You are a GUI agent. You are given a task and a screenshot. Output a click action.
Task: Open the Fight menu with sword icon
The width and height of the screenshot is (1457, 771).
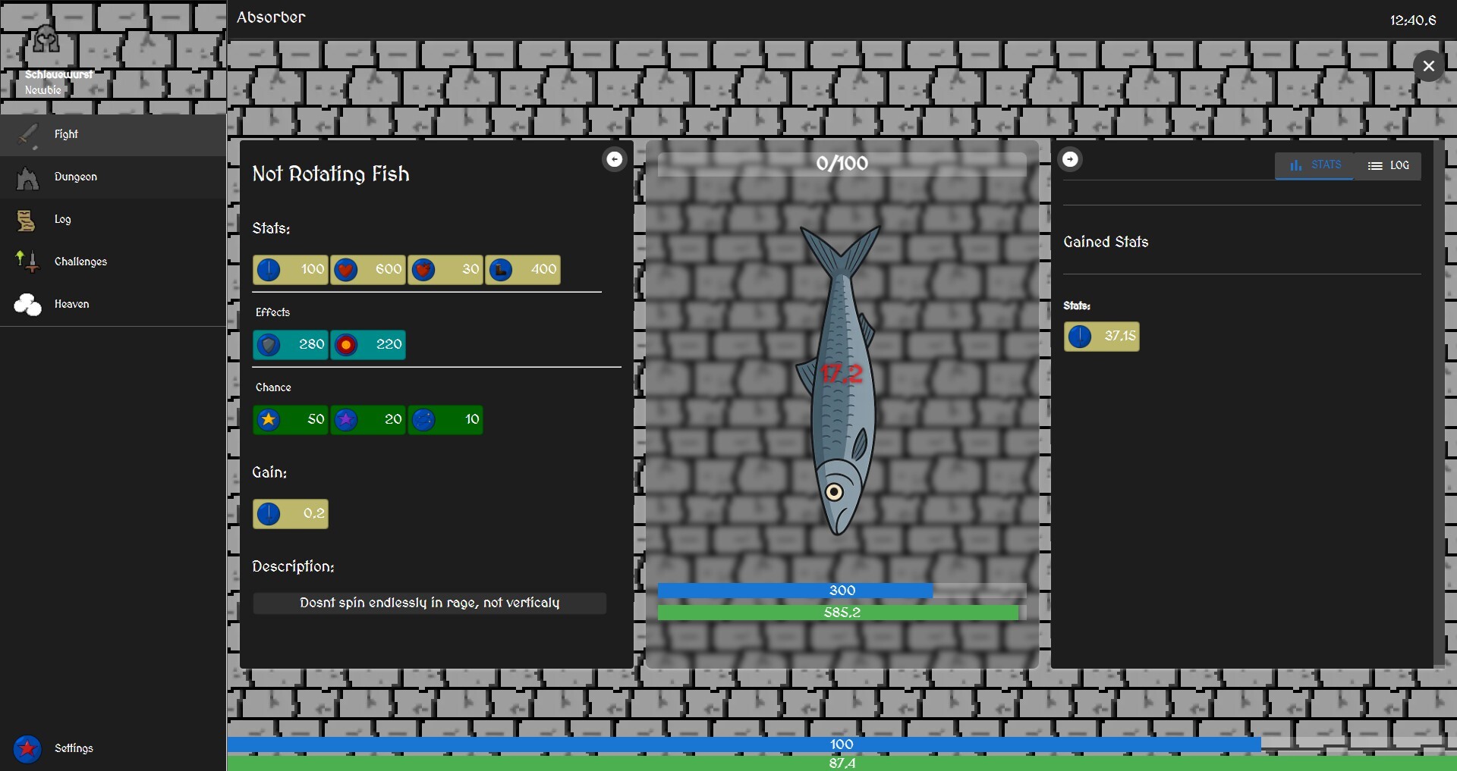click(112, 135)
